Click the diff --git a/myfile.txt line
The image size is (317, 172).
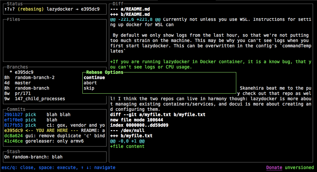[x=158, y=114]
